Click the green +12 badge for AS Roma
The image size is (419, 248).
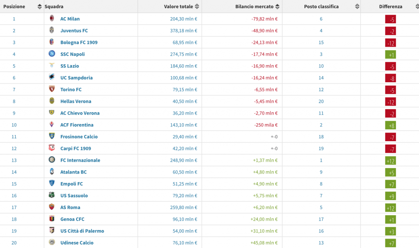[390, 208]
